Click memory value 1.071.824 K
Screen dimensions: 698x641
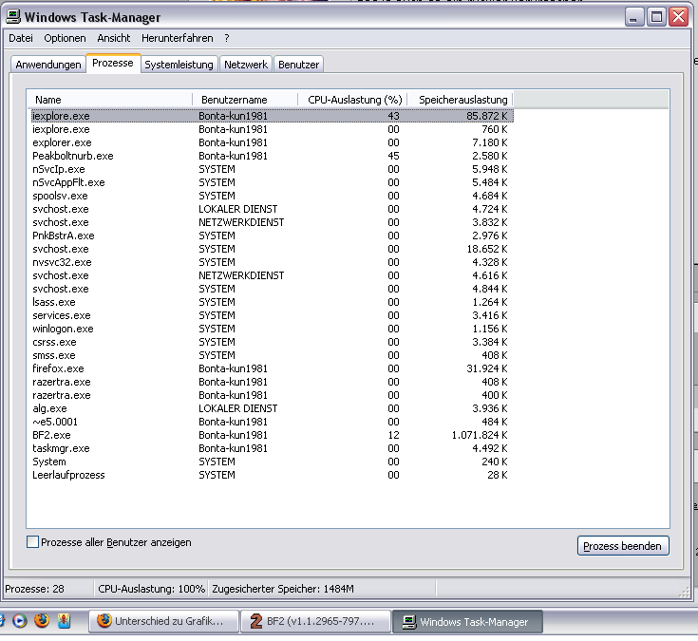tap(480, 435)
